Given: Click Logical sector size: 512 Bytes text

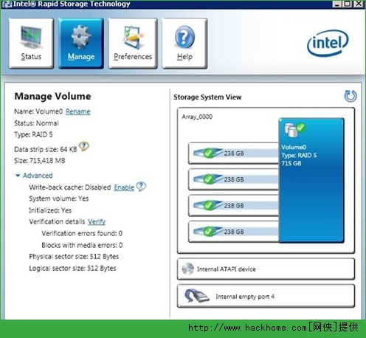Looking at the screenshot, I should [x=72, y=268].
